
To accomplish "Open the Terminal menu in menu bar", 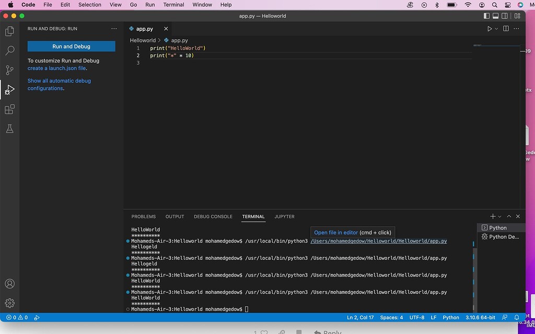I will pyautogui.click(x=173, y=5).
